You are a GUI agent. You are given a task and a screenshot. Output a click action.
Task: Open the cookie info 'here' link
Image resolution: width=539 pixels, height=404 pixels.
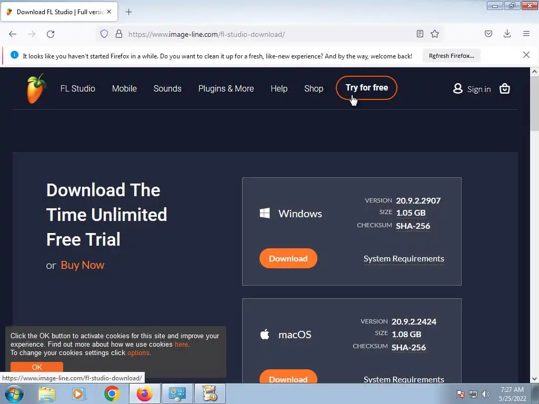click(181, 344)
